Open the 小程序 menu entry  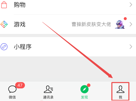coord(68,47)
